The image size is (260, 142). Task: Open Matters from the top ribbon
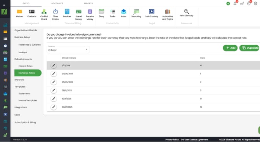19,14
